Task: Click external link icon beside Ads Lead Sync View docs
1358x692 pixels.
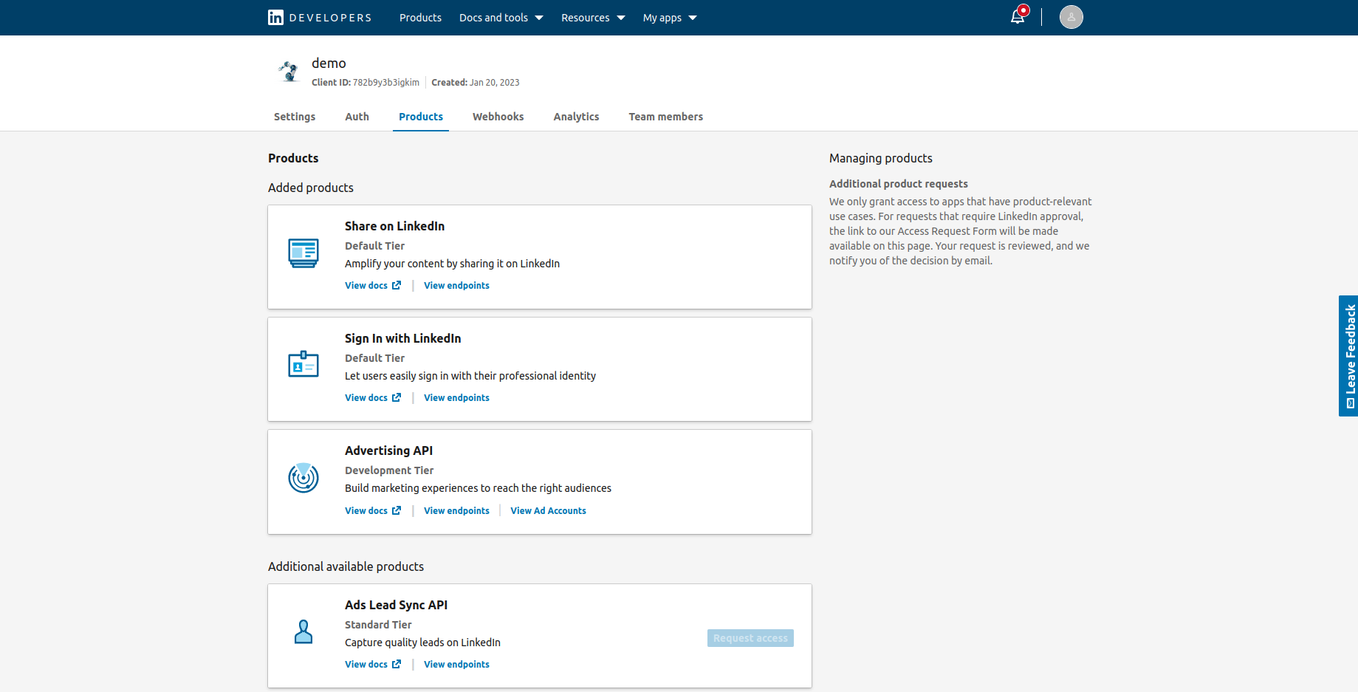Action: tap(397, 664)
